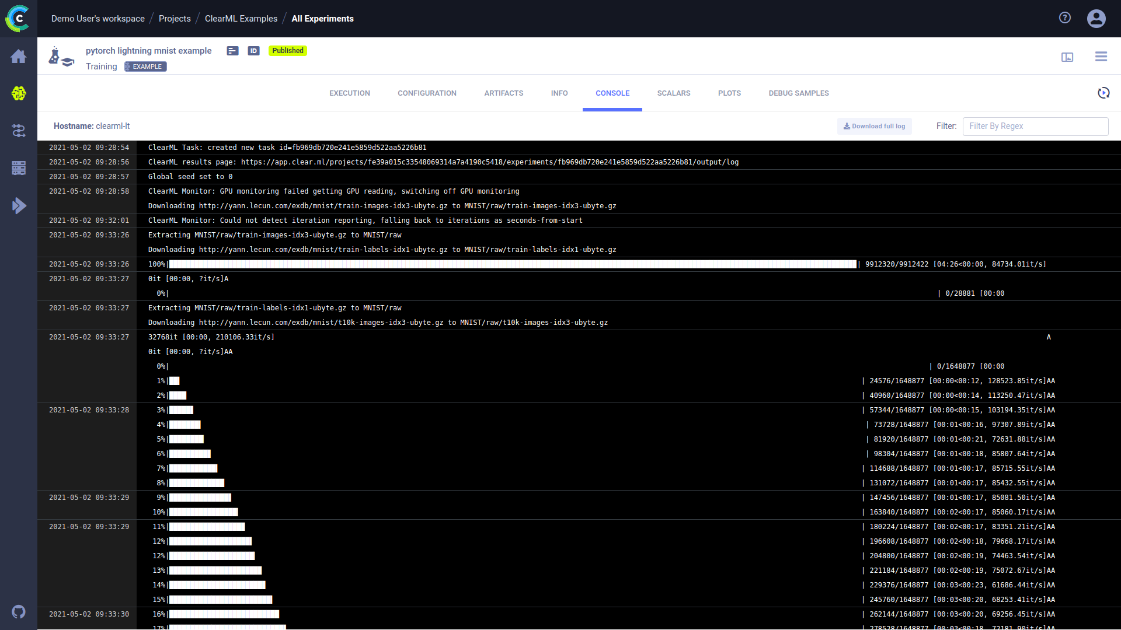Click the Download full log button

pos(874,125)
